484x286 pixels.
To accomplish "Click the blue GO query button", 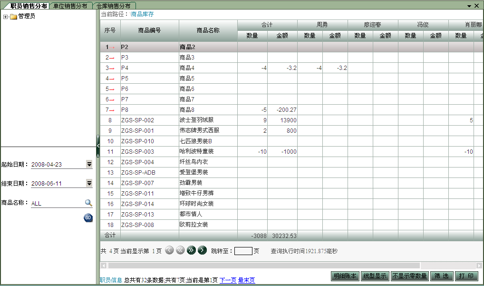I will pyautogui.click(x=88, y=218).
